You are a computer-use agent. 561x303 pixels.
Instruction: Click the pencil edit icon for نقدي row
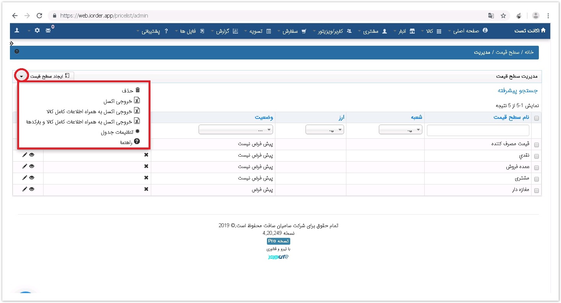tap(25, 156)
